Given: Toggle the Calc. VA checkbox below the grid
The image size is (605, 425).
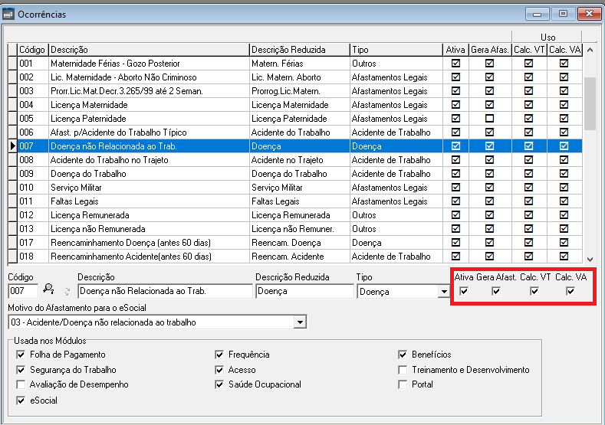Looking at the screenshot, I should coord(570,290).
